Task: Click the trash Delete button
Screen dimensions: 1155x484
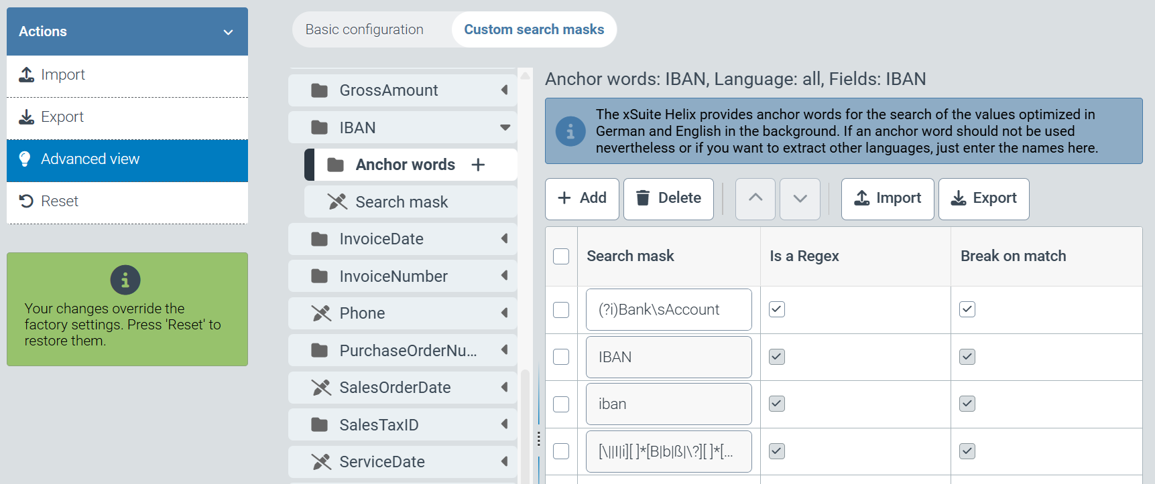Action: coord(668,198)
